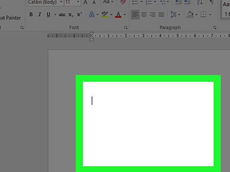Toggle Subscript formatting
Screen dimensions: 230x172
pos(71,14)
